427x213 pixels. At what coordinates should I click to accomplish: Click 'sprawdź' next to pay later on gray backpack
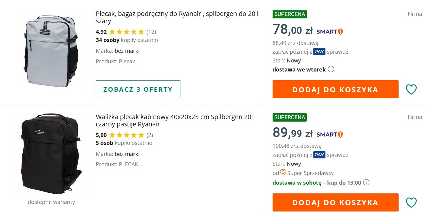click(x=338, y=52)
